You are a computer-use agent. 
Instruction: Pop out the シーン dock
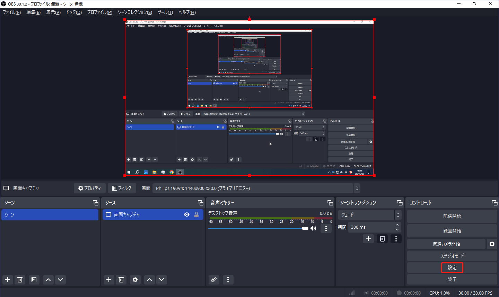point(95,203)
